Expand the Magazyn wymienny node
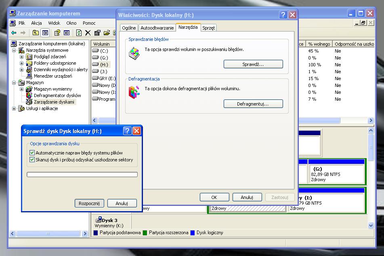This screenshot has height=256, width=384. pyautogui.click(x=21, y=89)
